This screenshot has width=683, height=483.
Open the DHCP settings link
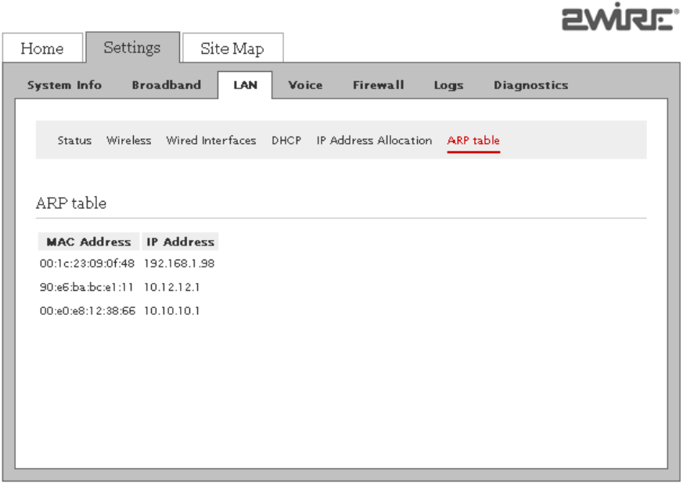click(286, 141)
